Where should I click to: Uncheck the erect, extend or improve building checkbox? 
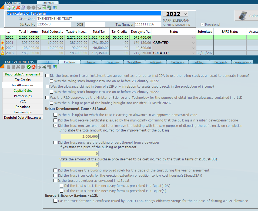tap(55, 126)
